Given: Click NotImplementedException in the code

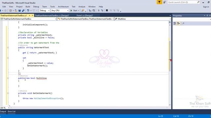Looking at the screenshot, I should (47, 98).
